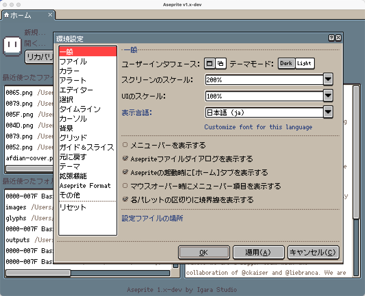
Task: Toggle 各パレットの区切りに境界線を表示する checkbox
Action: 188,200
